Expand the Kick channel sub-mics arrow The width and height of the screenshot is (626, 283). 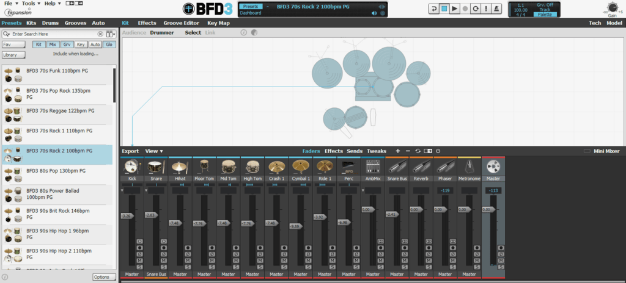[x=122, y=191]
